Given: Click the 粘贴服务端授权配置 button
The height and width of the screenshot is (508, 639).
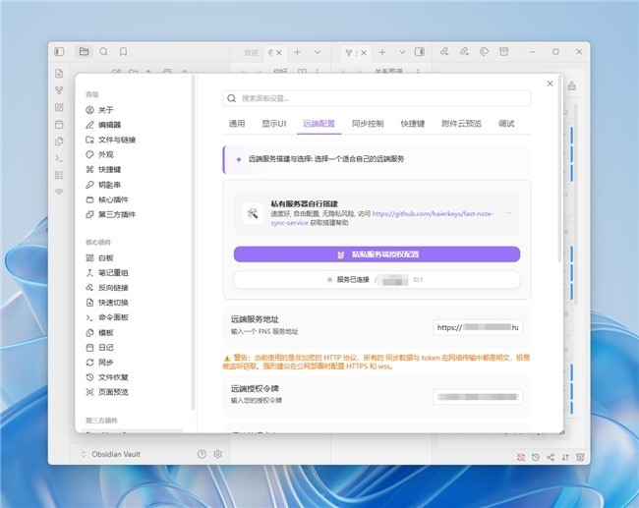Looking at the screenshot, I should click(x=377, y=254).
